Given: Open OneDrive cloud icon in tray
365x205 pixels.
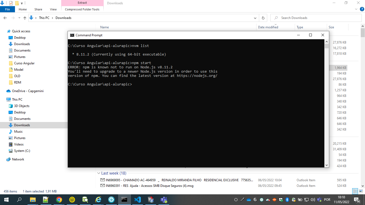Looking at the screenshot, I should click(x=249, y=200).
